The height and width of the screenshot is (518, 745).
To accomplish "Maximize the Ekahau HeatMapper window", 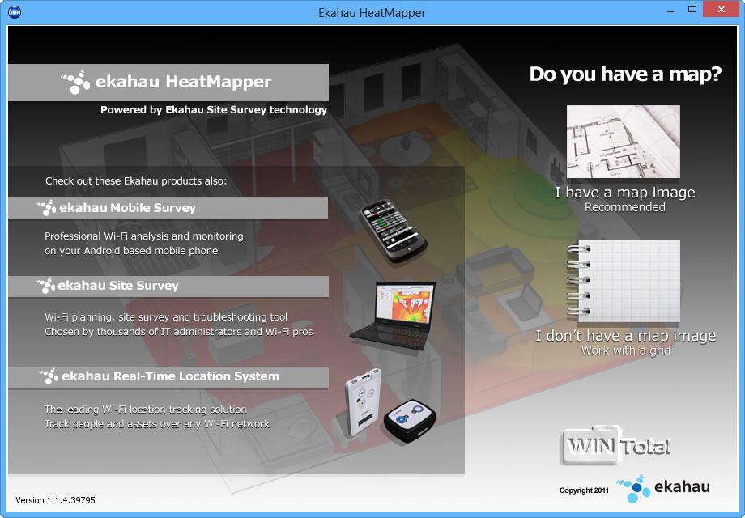I will click(692, 10).
